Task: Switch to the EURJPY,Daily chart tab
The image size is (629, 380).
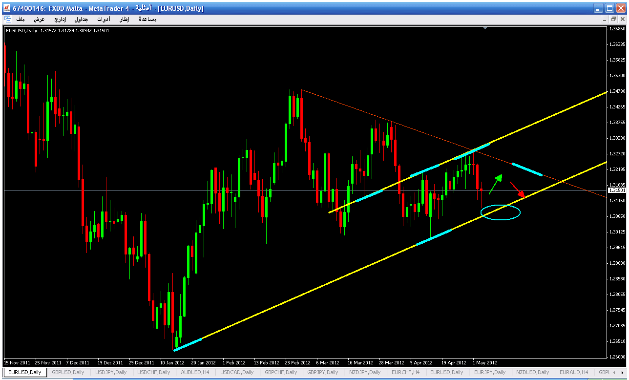Action: [x=489, y=372]
